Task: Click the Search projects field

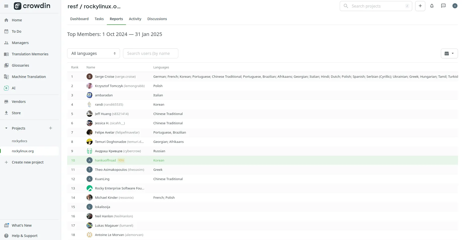Action: (376, 6)
